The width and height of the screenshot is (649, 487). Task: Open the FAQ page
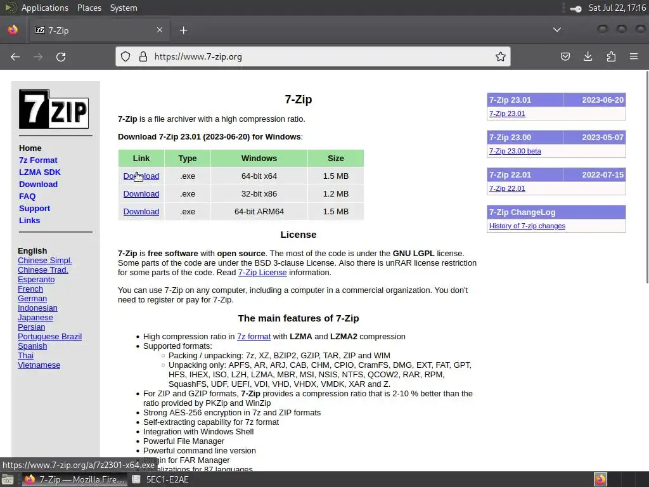pyautogui.click(x=27, y=197)
